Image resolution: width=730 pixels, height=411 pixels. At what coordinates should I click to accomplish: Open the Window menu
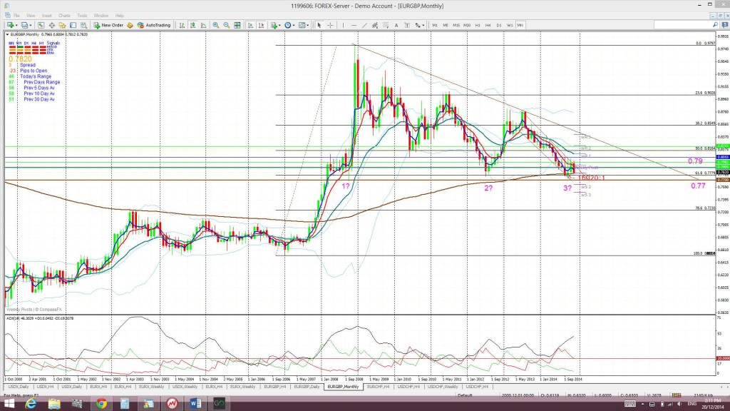click(101, 16)
